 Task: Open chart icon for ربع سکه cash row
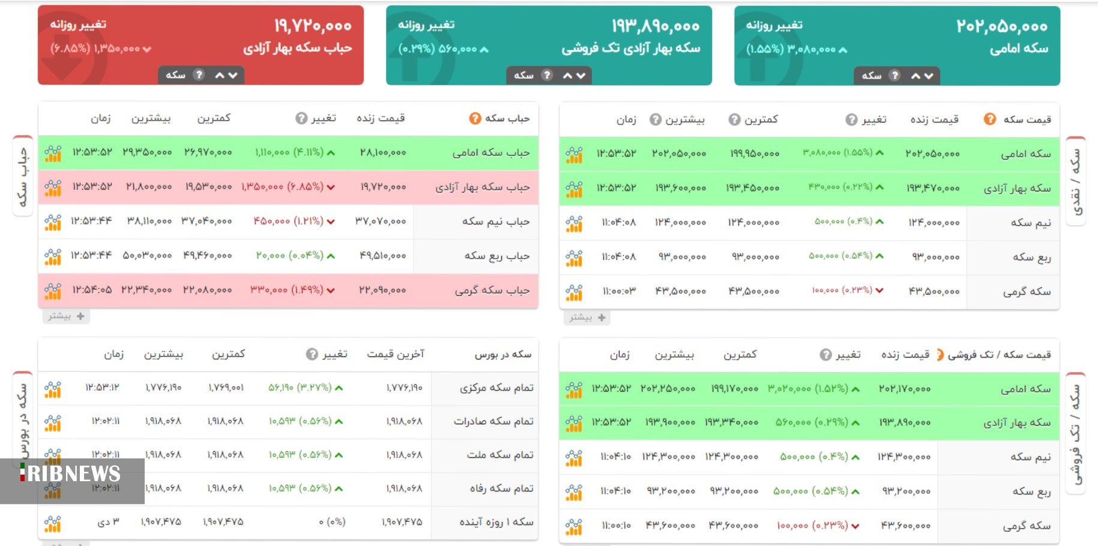(574, 257)
